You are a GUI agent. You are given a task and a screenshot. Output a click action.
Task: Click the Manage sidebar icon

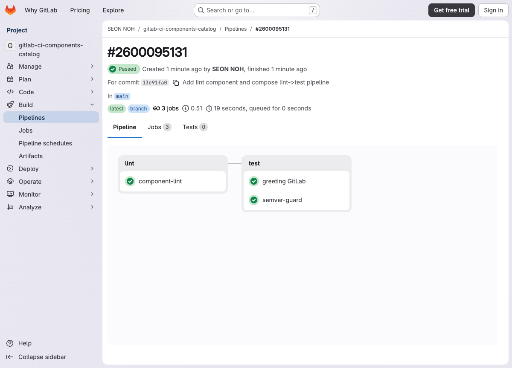pyautogui.click(x=10, y=67)
